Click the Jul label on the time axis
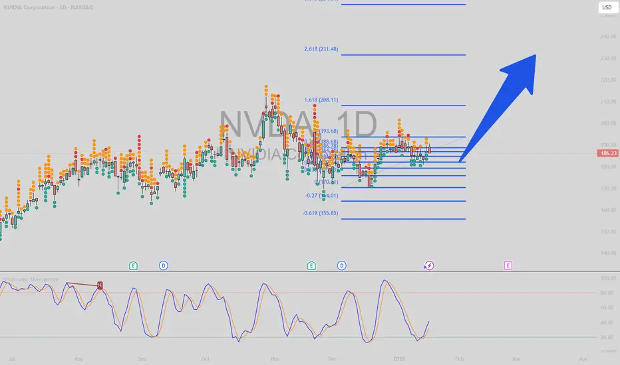The width and height of the screenshot is (620, 365). 12,358
